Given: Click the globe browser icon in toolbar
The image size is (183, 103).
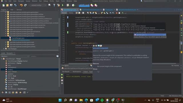Looking at the screenshot, I should pos(49,5).
